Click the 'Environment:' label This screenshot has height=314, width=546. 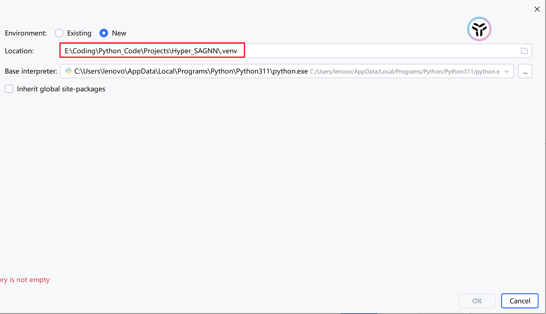click(x=26, y=33)
